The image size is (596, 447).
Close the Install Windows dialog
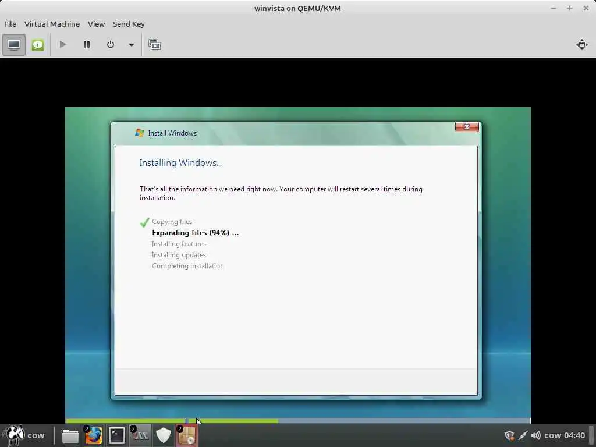(467, 127)
